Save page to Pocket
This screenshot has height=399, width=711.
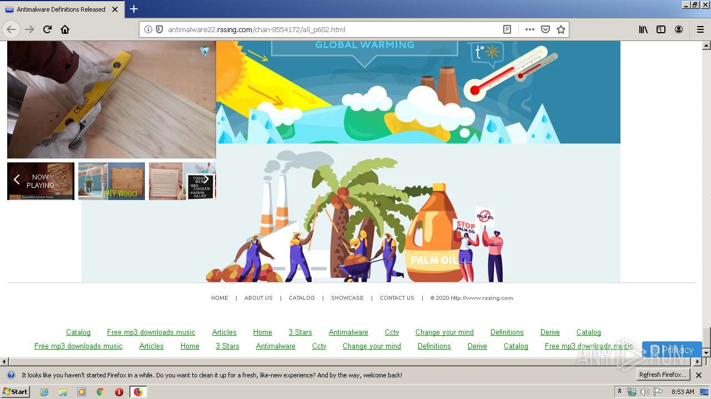pos(545,29)
